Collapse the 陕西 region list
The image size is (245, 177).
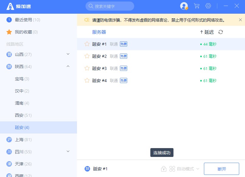68,67
